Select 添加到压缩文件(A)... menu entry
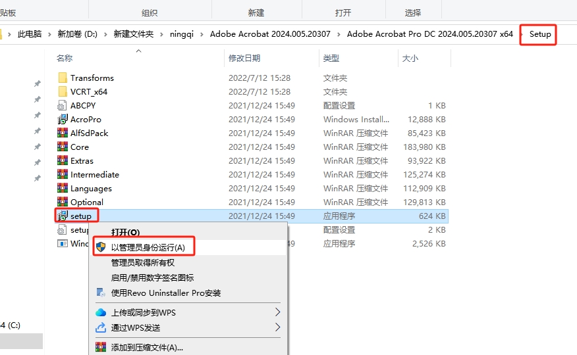The height and width of the screenshot is (355, 577). tap(147, 347)
